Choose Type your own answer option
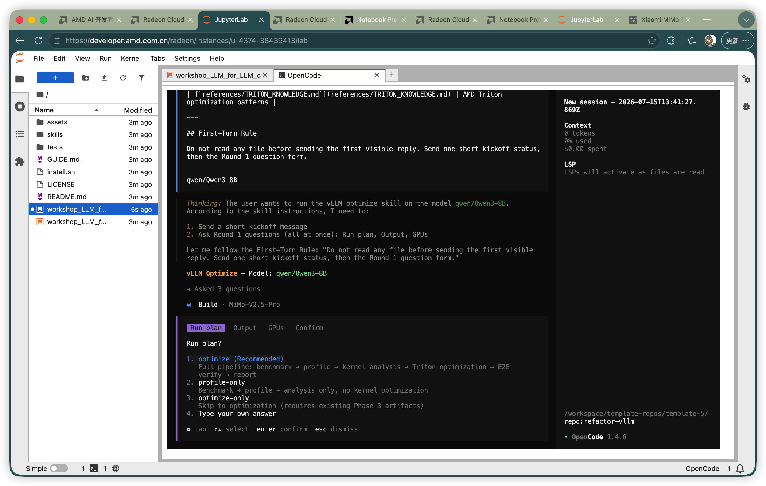Viewport: 766px width, 486px height. [237, 413]
